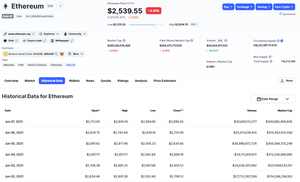300x182 pixels.
Task: Change the 24h low/high range selector
Action: (194, 24)
